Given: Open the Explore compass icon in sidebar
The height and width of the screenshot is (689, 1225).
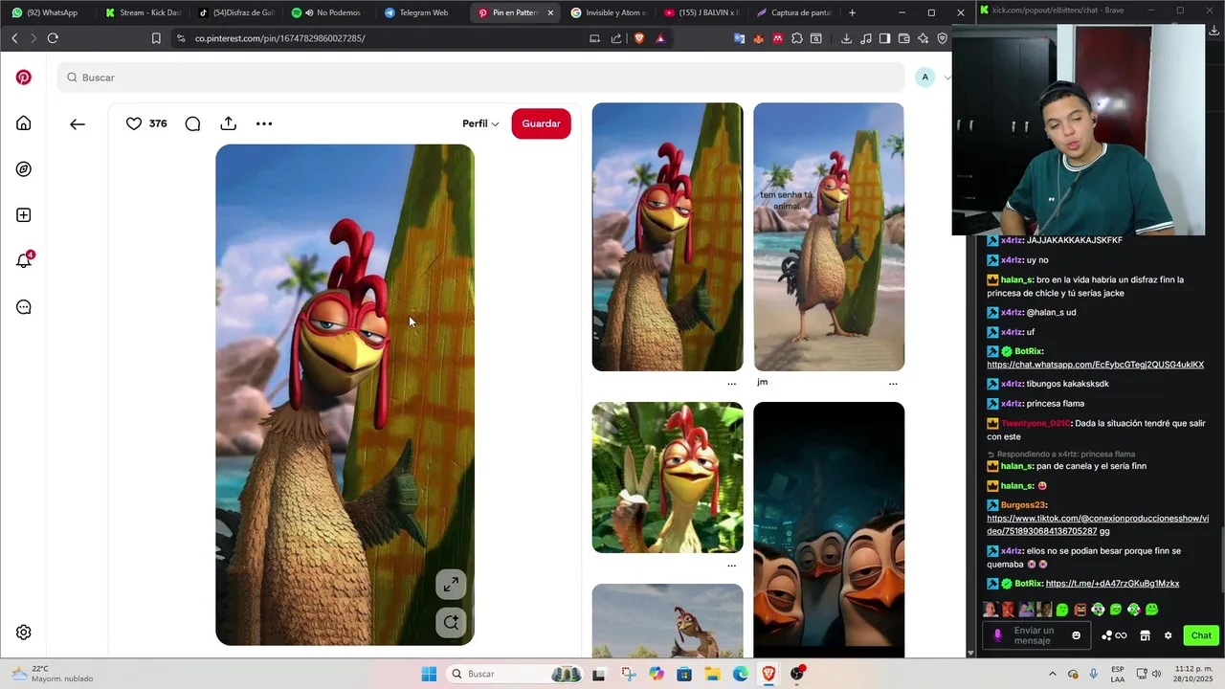Looking at the screenshot, I should click(24, 169).
